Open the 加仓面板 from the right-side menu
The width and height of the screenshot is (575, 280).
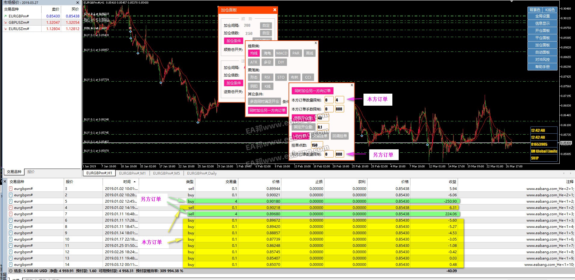[x=542, y=45]
